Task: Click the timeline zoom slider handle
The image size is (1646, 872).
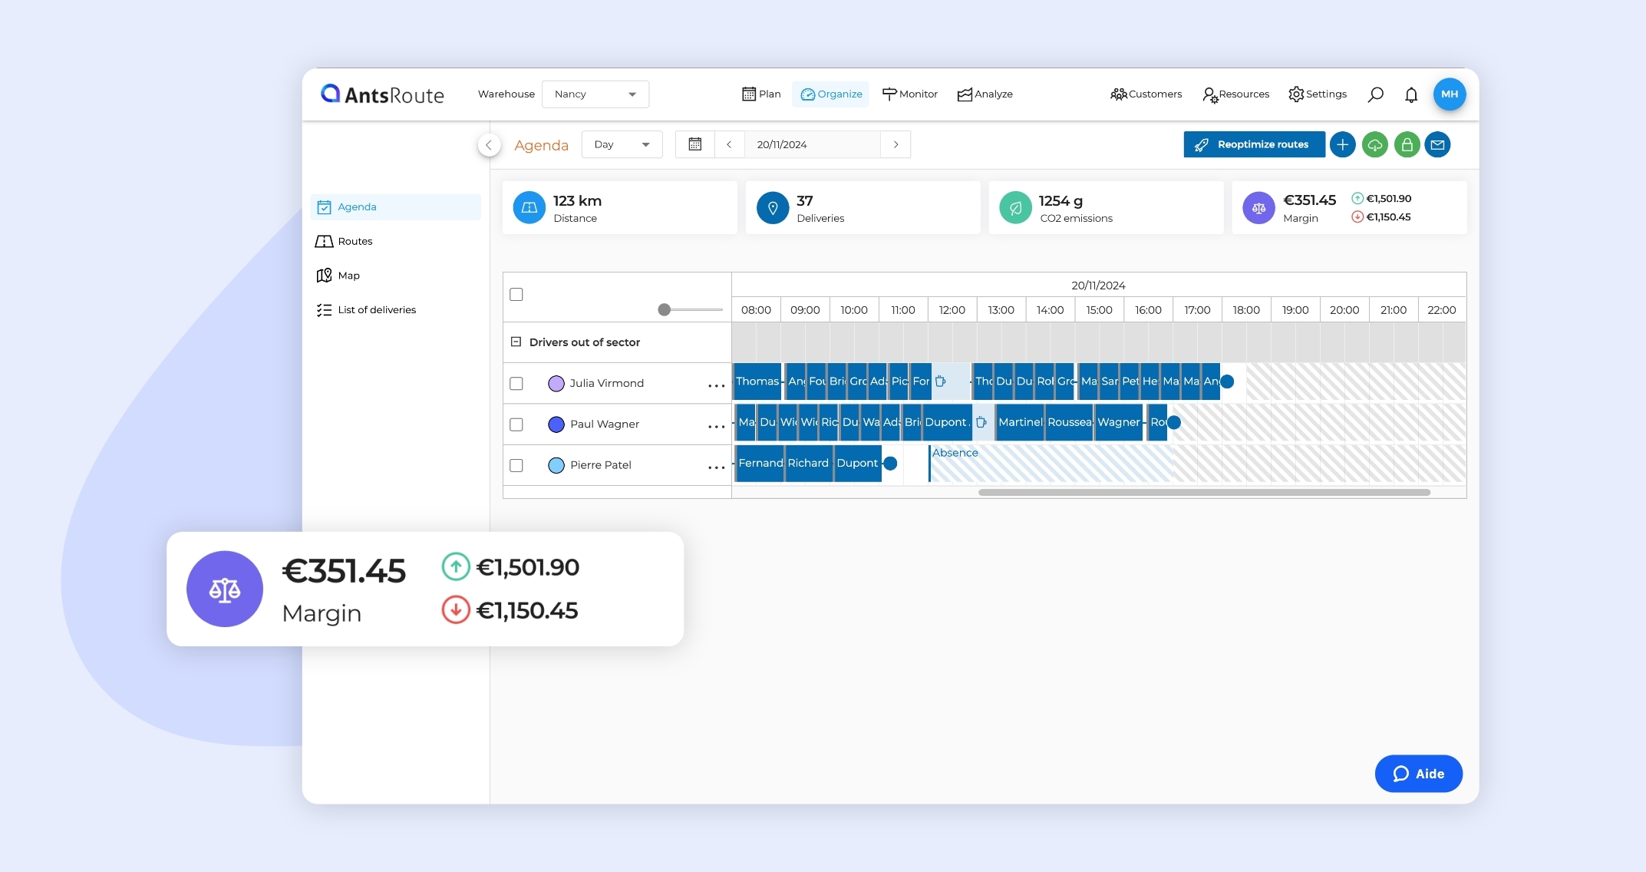Action: pyautogui.click(x=665, y=309)
